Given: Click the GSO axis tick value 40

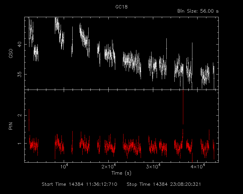Looking at the screenshot, I should [19, 45].
